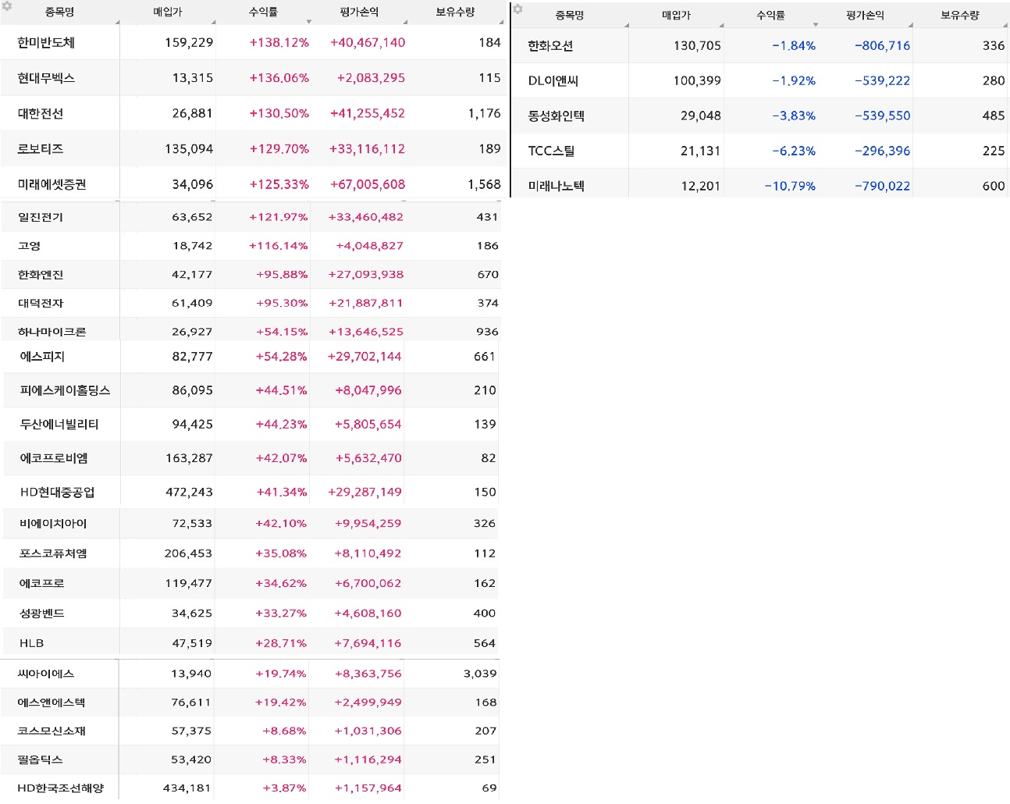
Task: Click the 일진전기 stock name
Action: (41, 217)
